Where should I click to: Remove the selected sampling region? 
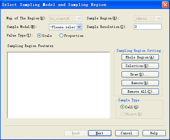click(140, 83)
